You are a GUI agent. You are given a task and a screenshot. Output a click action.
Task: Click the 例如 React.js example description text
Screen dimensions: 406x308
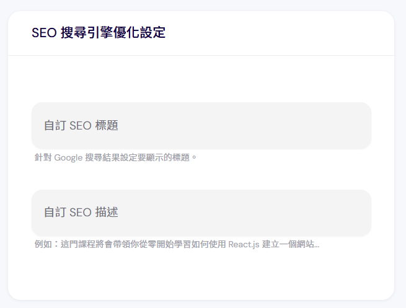(177, 244)
